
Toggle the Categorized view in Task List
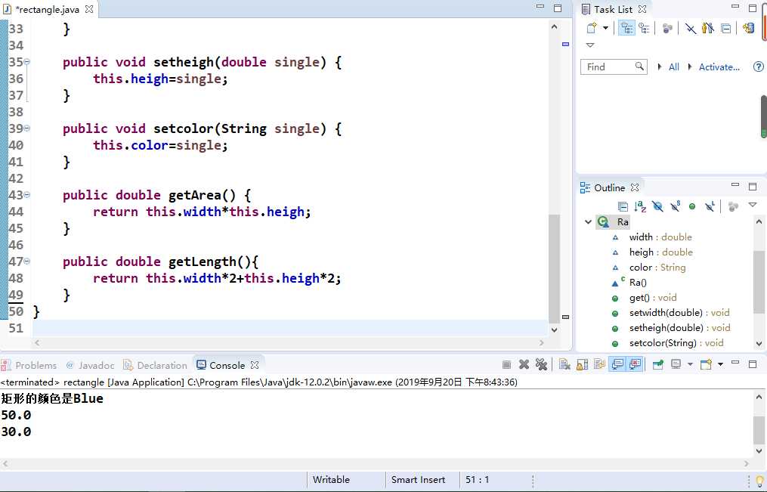(x=626, y=28)
